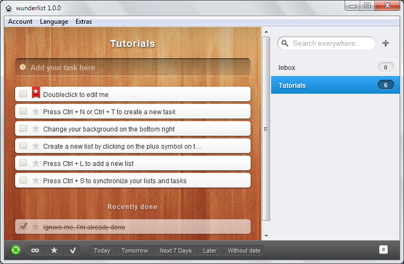Click the green sync button
The height and width of the screenshot is (264, 404).
pyautogui.click(x=16, y=250)
